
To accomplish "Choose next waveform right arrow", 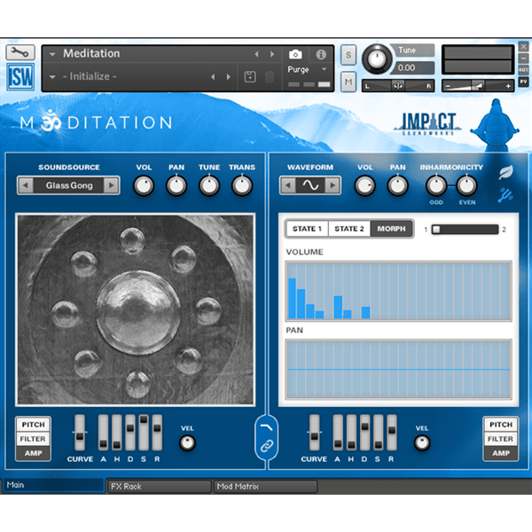I will pyautogui.click(x=332, y=185).
